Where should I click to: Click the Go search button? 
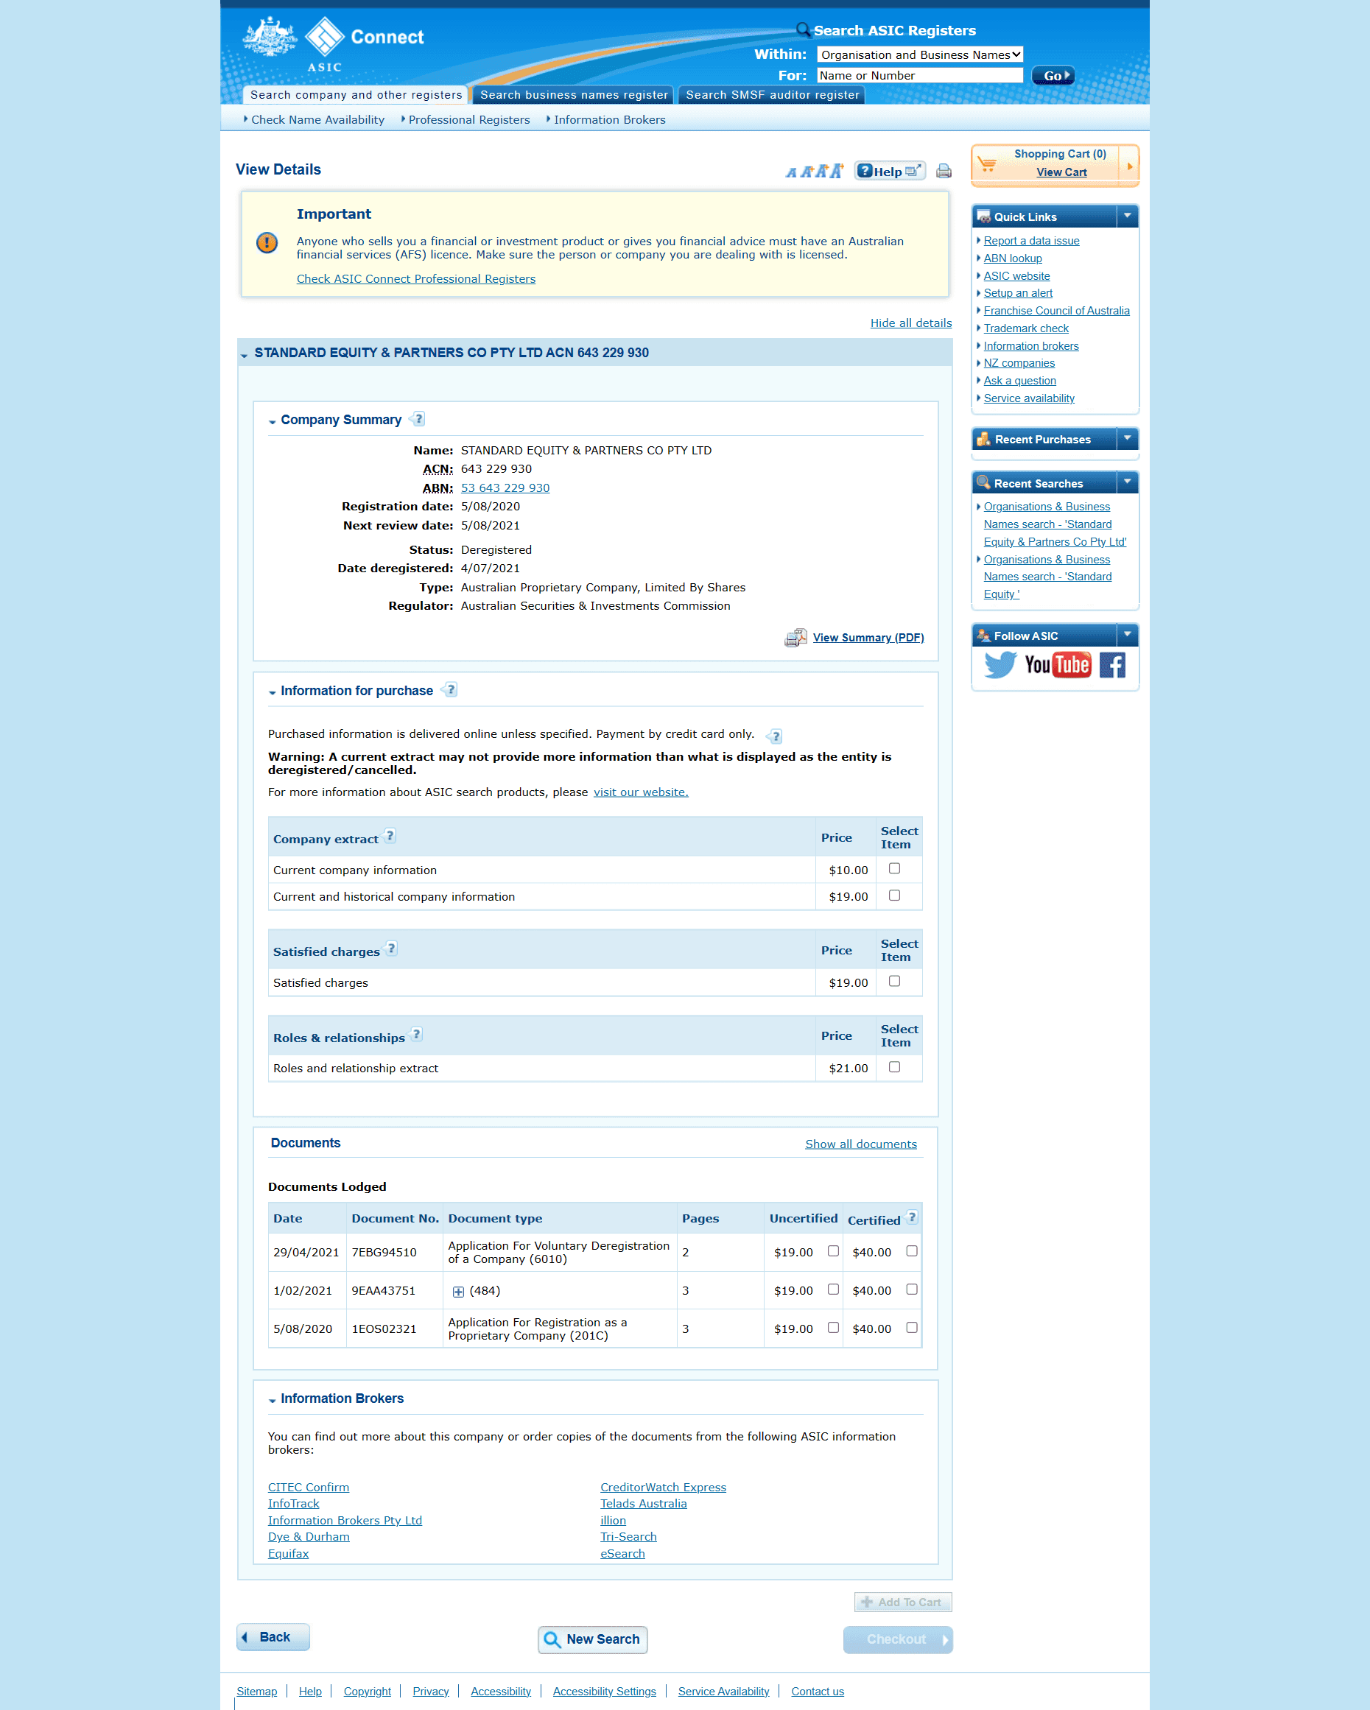tap(1053, 75)
